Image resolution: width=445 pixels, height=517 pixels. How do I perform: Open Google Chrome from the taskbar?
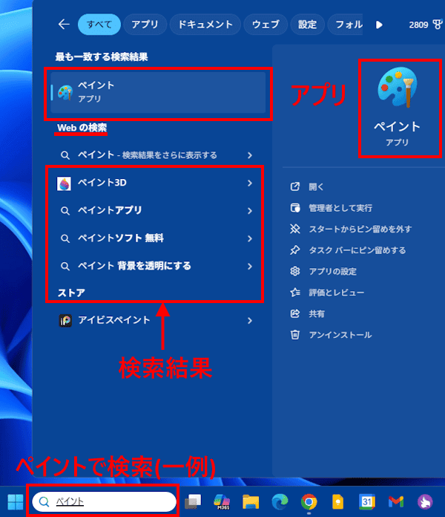[x=309, y=501]
